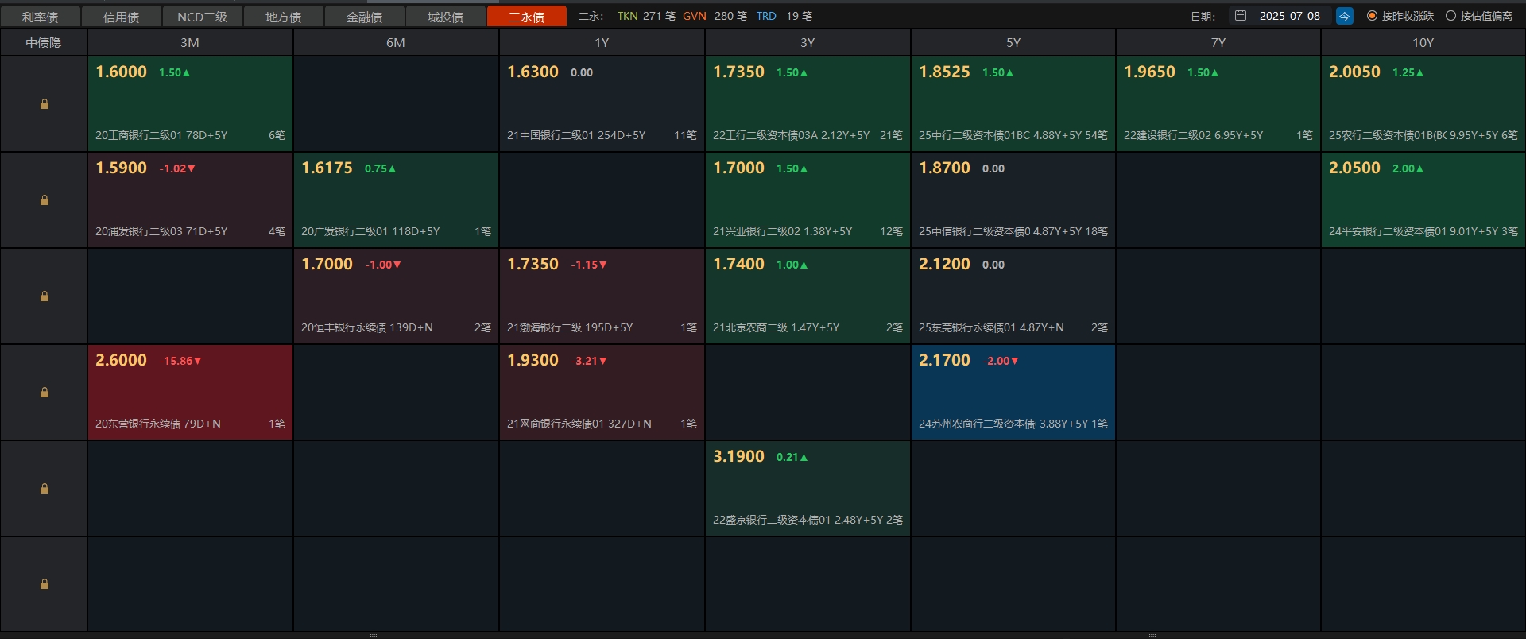This screenshot has height=639, width=1526.
Task: Click the 2.1700 yield value
Action: pyautogui.click(x=944, y=360)
